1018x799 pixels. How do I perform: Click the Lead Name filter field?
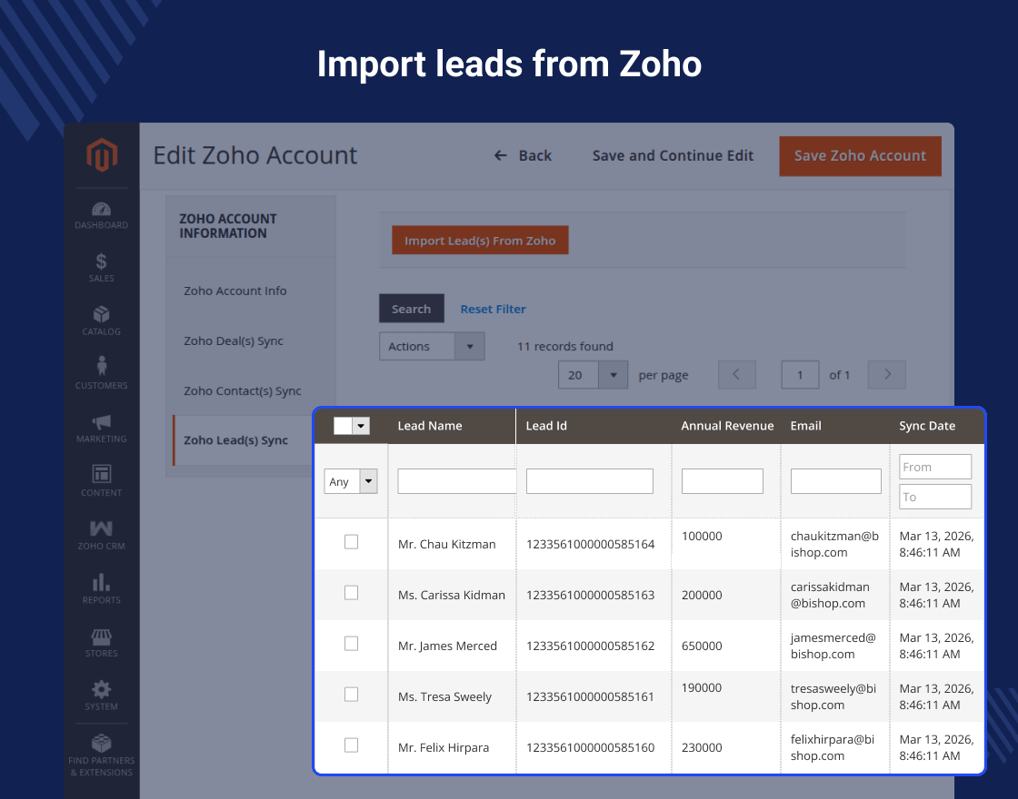pyautogui.click(x=457, y=481)
